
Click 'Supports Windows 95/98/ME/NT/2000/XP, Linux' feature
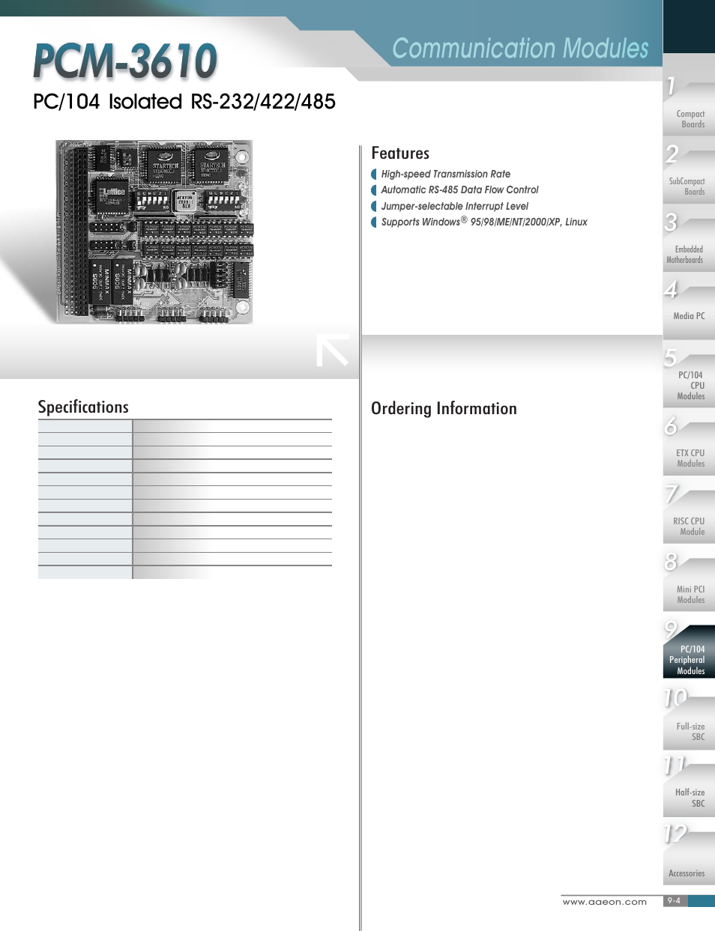tap(484, 222)
